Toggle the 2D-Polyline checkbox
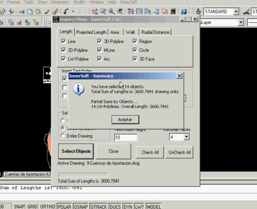This screenshot has width=257, height=209. [x=63, y=50]
